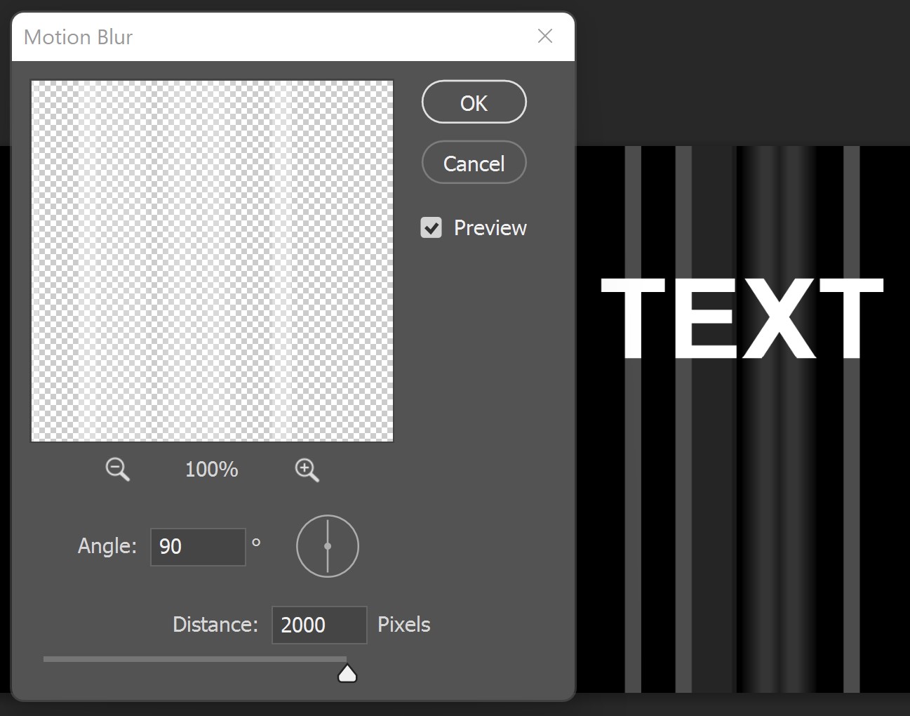The image size is (910, 716).
Task: Confirm with the OK button
Action: pos(474,102)
